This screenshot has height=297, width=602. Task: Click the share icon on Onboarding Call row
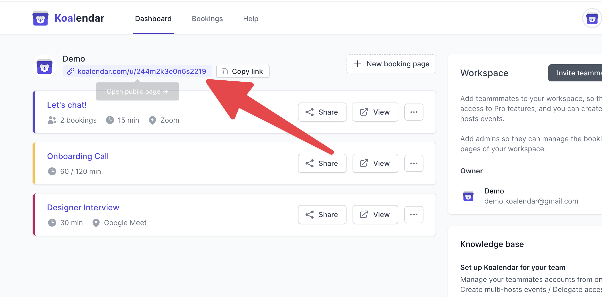coord(310,163)
